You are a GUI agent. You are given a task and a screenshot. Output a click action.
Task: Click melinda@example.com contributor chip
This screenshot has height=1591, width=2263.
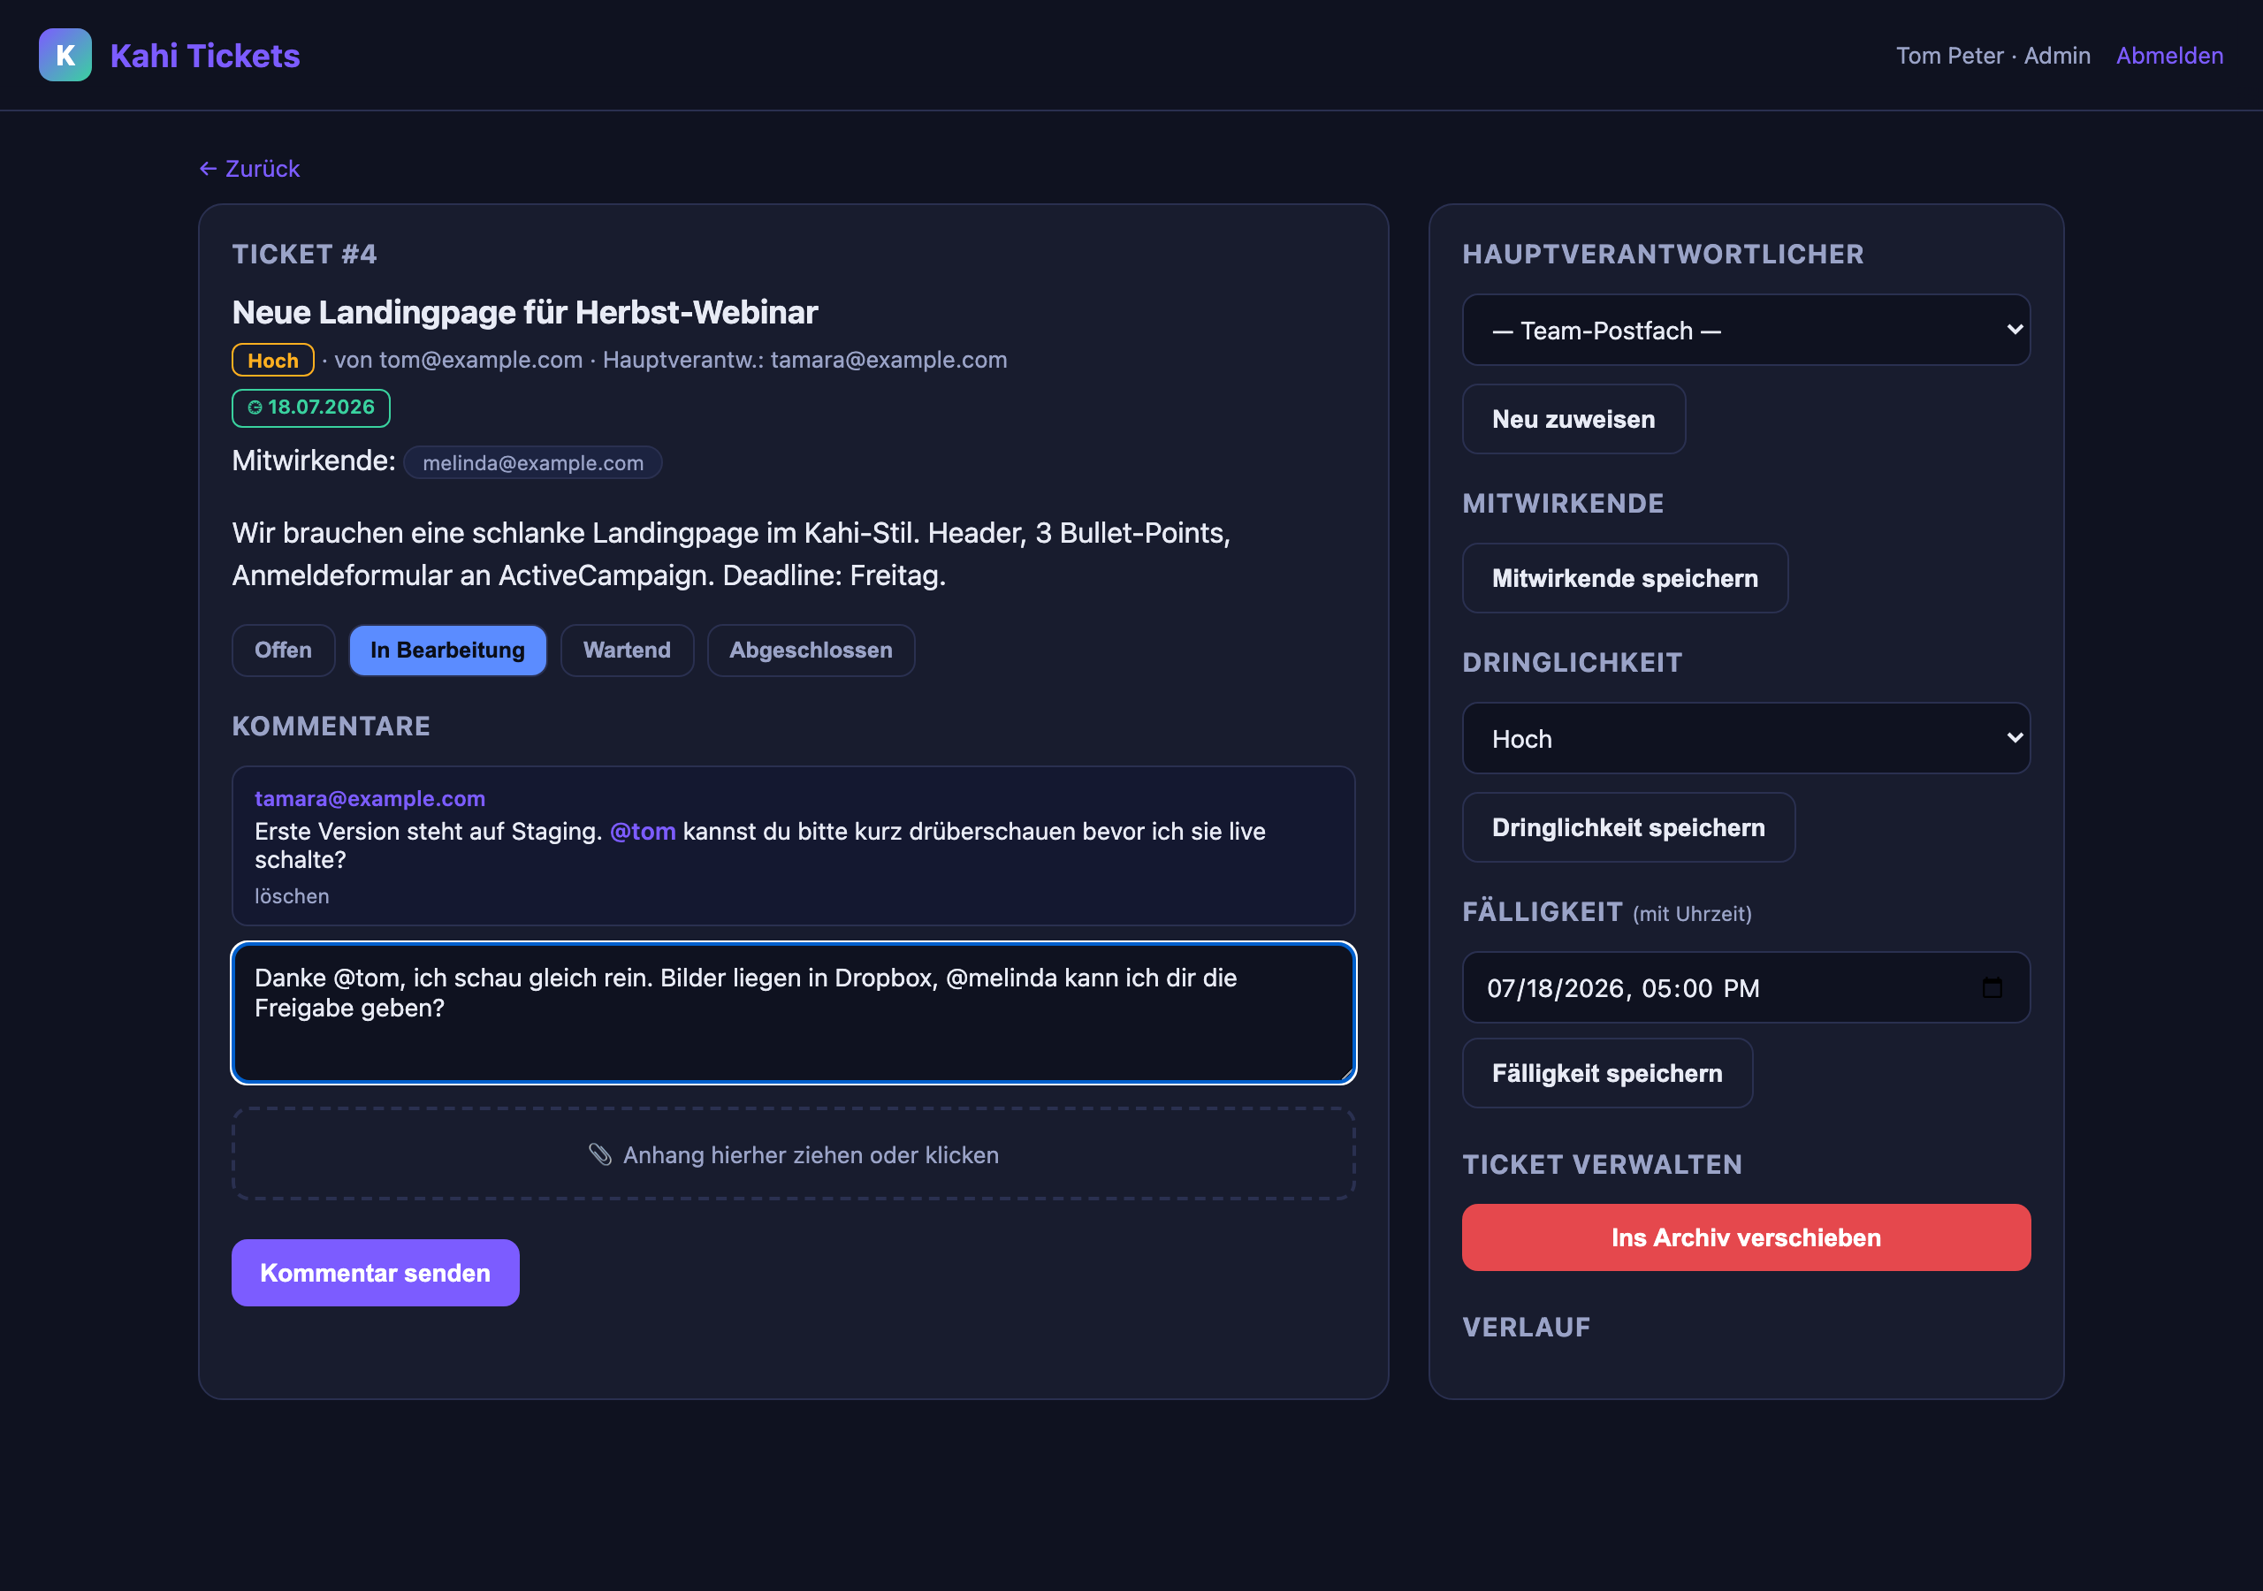532,462
